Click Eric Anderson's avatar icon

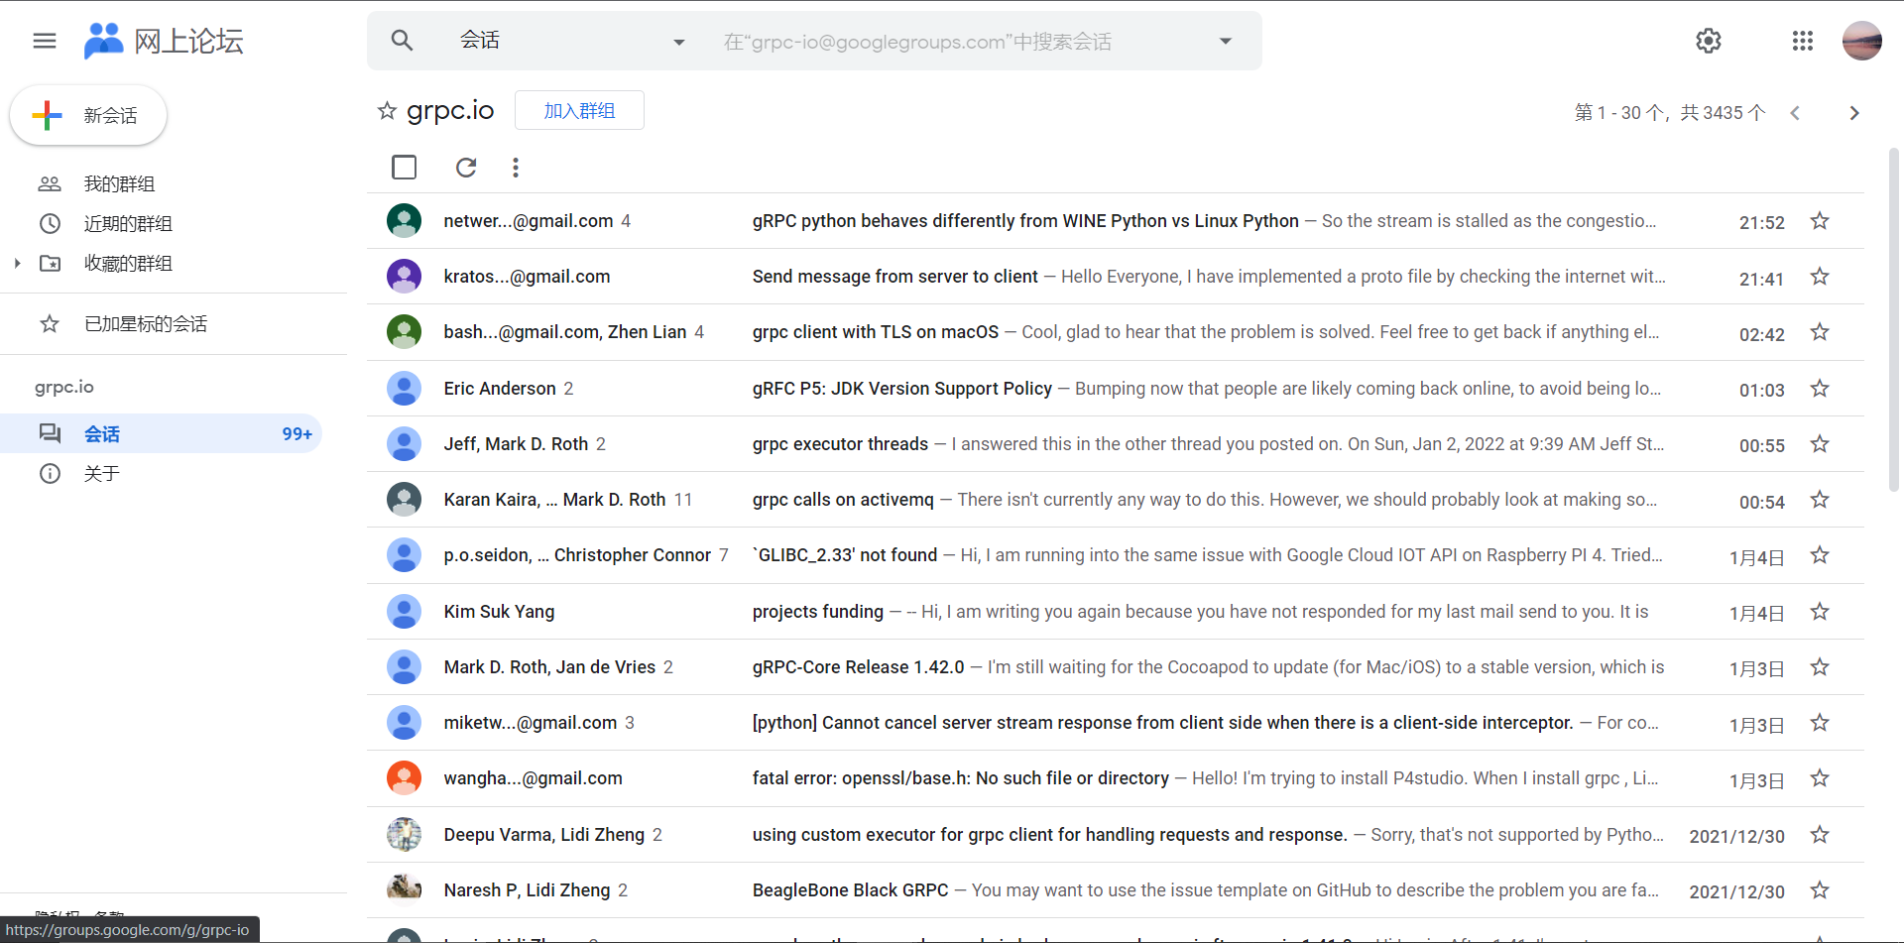tap(404, 388)
